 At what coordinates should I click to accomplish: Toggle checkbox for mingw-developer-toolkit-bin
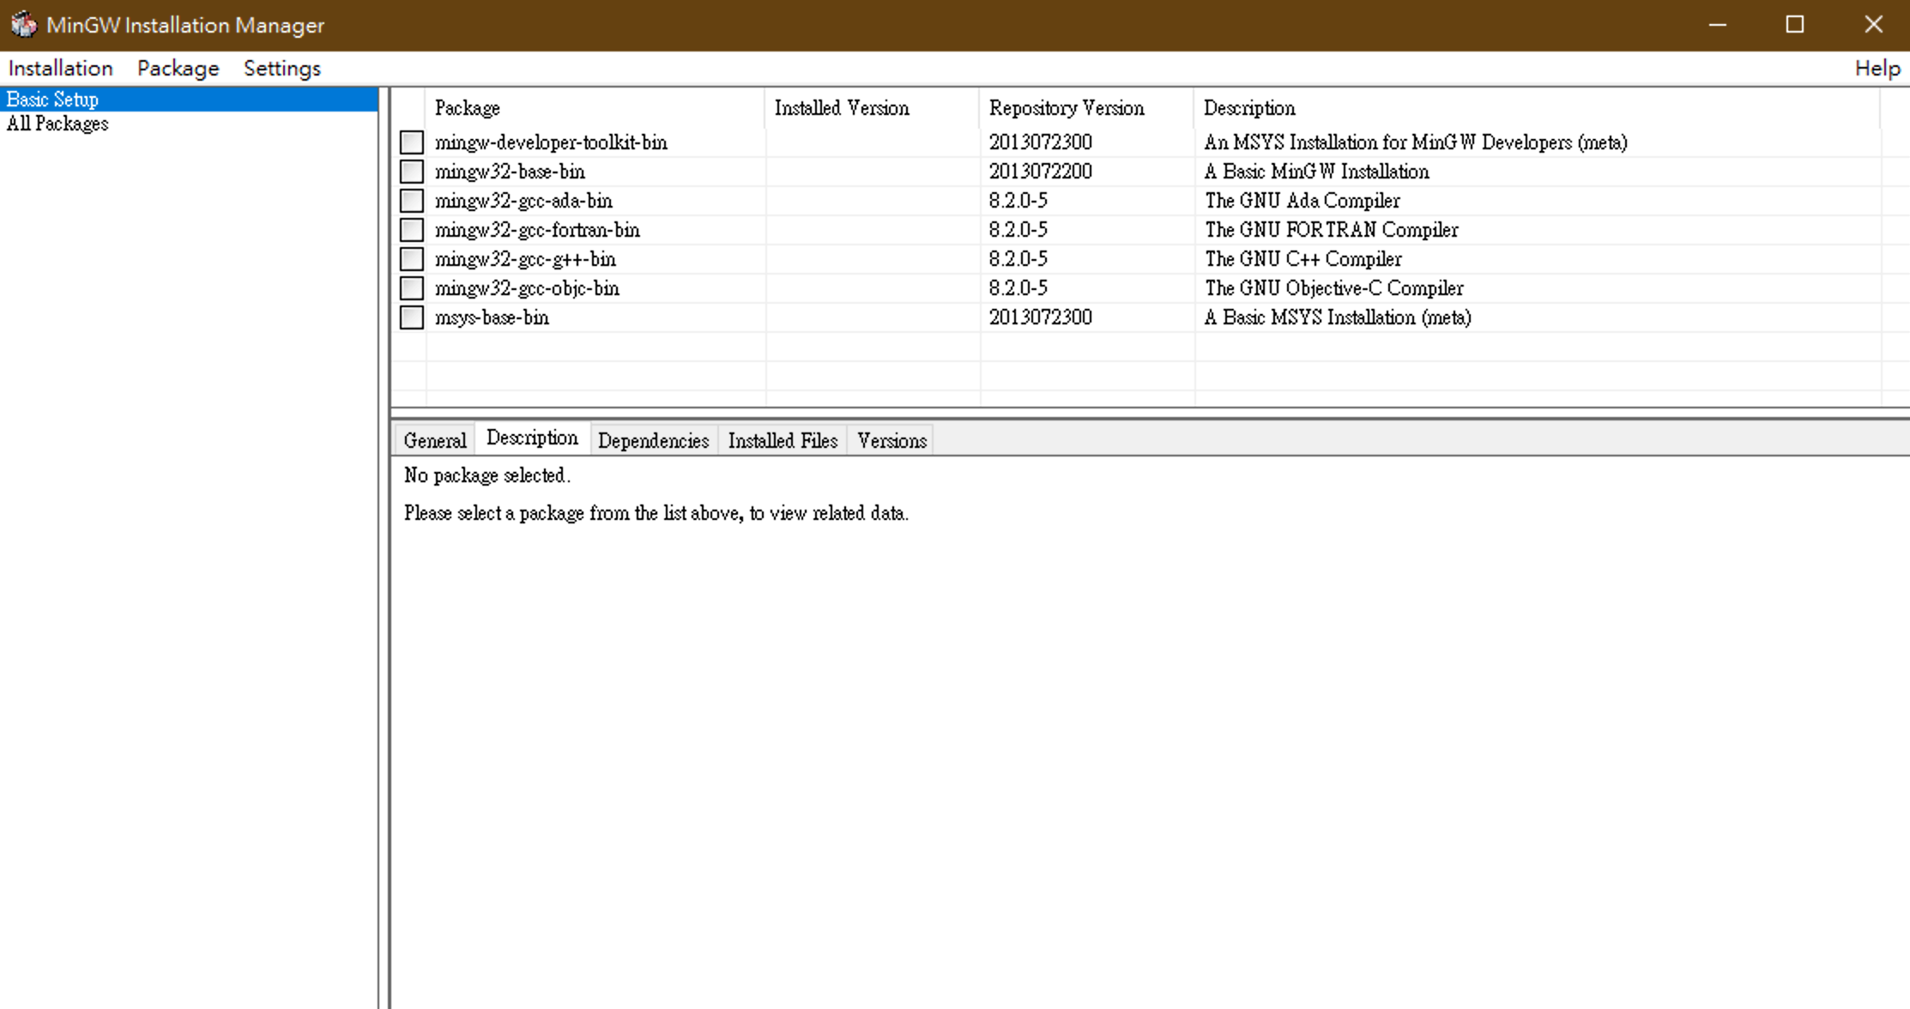pos(412,142)
